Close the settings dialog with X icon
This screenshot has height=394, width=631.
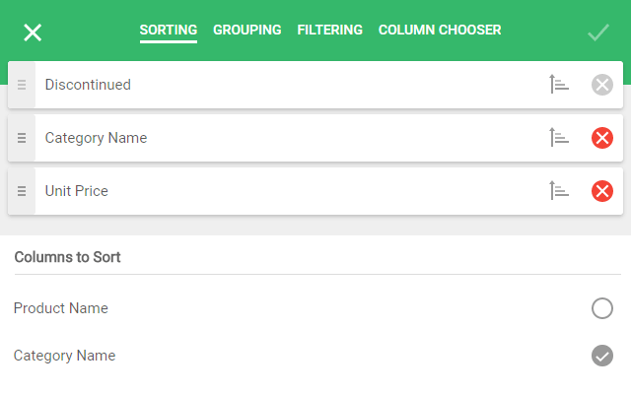(x=33, y=33)
